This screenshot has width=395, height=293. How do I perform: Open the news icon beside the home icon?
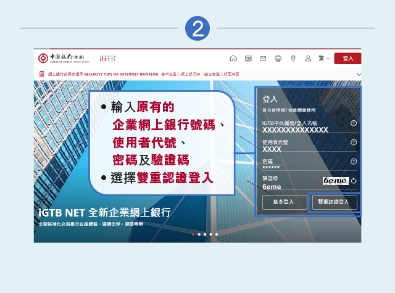(x=248, y=59)
